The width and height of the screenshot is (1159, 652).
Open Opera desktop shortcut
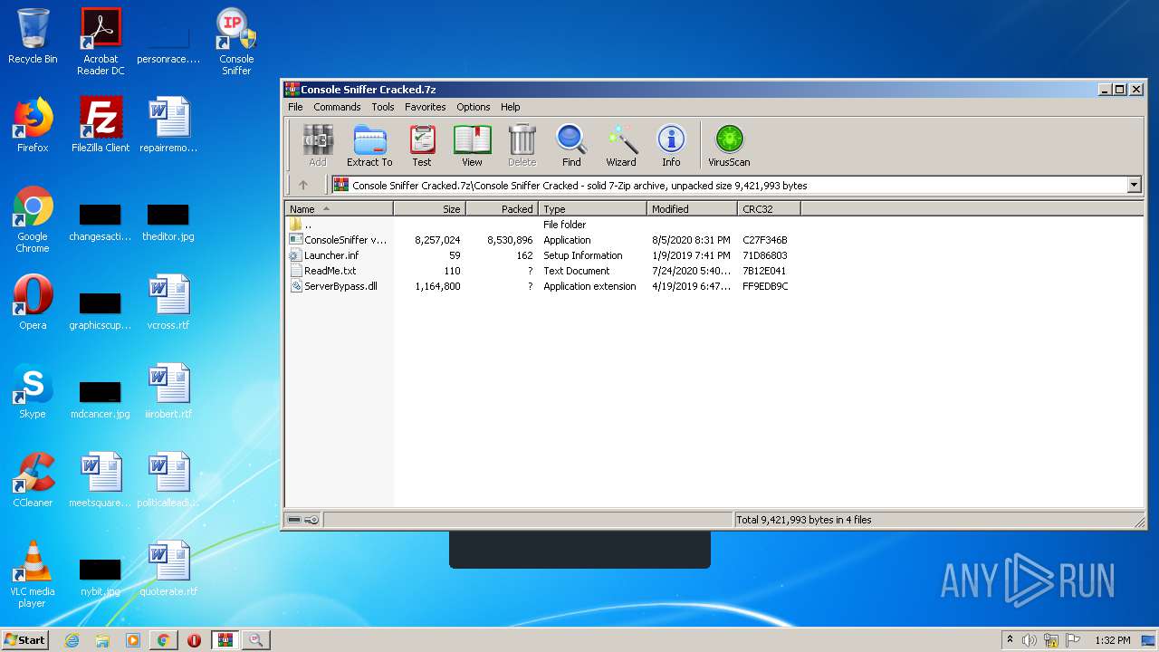[x=33, y=302]
